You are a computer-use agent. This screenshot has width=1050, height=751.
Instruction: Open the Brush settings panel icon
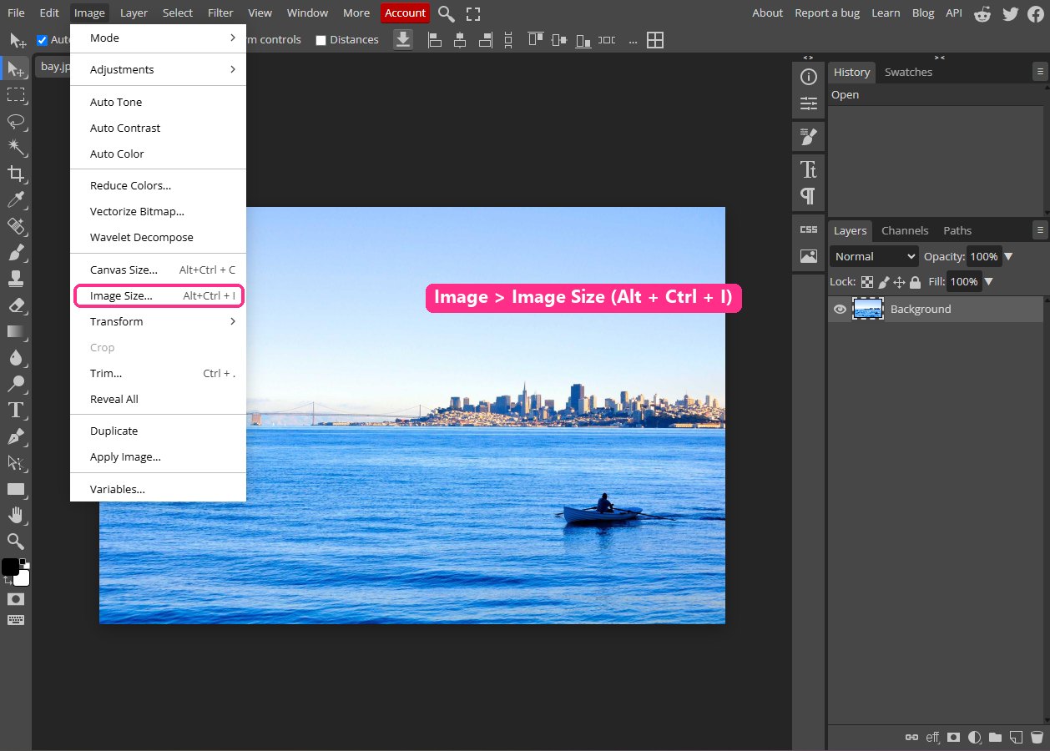[x=808, y=136]
